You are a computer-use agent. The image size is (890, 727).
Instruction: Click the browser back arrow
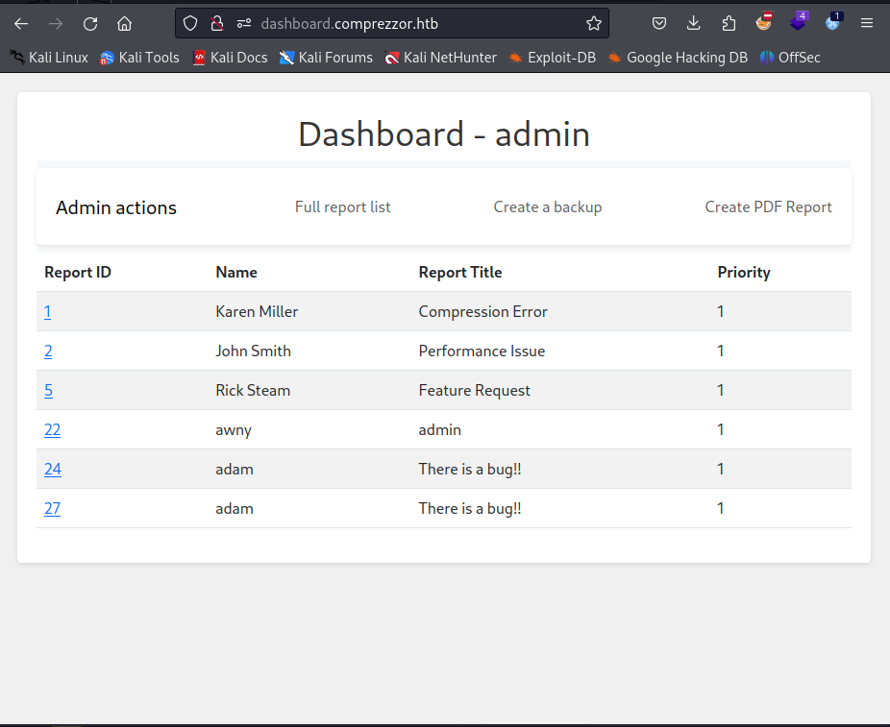point(21,24)
